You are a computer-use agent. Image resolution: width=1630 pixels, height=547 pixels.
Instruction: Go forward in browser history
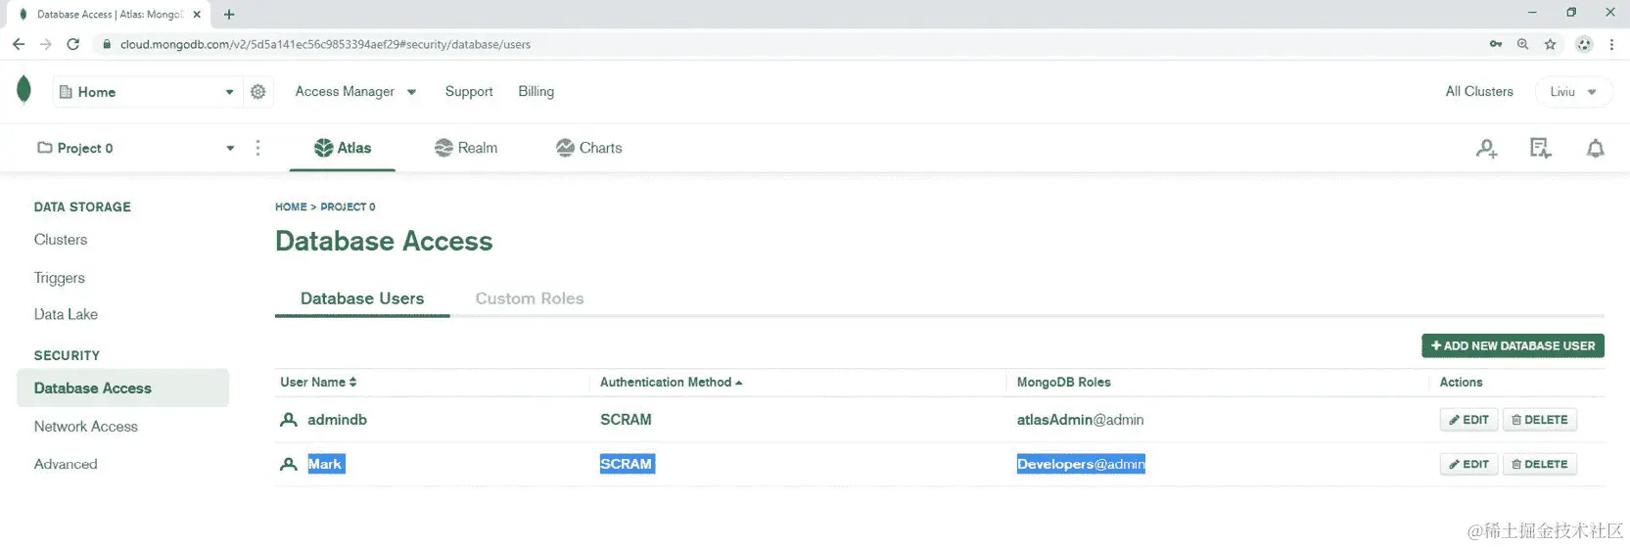point(45,44)
